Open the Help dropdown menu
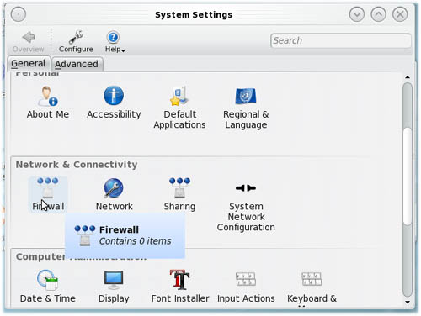This screenshot has height=316, width=421. click(115, 42)
